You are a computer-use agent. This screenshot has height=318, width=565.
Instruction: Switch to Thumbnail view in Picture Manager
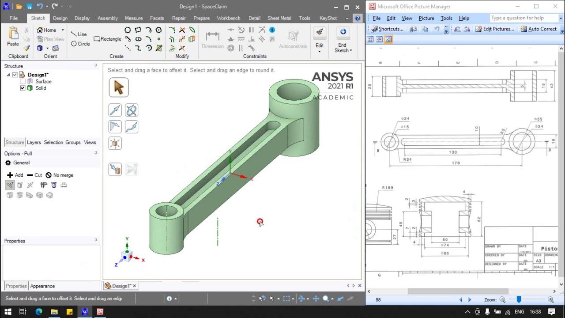pos(370,39)
